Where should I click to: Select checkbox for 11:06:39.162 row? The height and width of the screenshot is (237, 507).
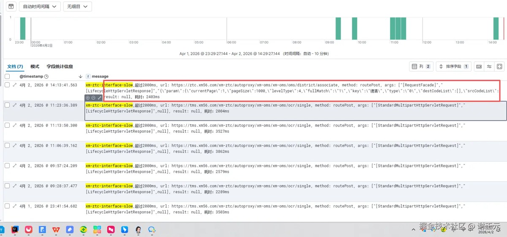pos(7,145)
